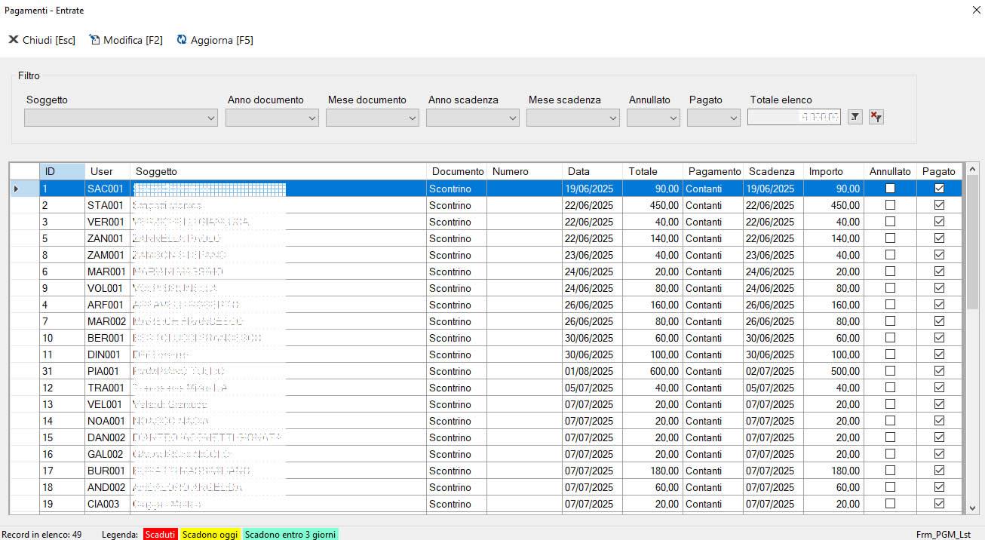This screenshot has height=540, width=985.
Task: Click the apply filter funnel icon
Action: pyautogui.click(x=855, y=117)
